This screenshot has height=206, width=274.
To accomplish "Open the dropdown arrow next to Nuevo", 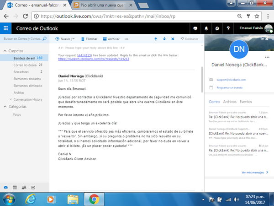I will (x=74, y=39).
